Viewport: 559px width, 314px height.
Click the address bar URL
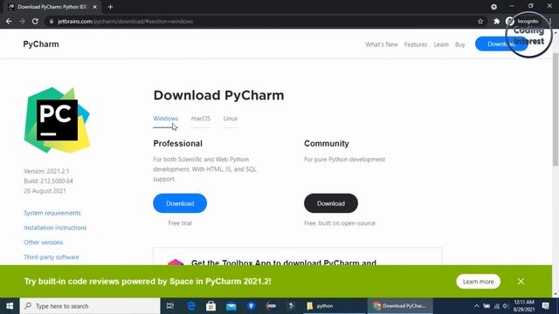point(126,21)
